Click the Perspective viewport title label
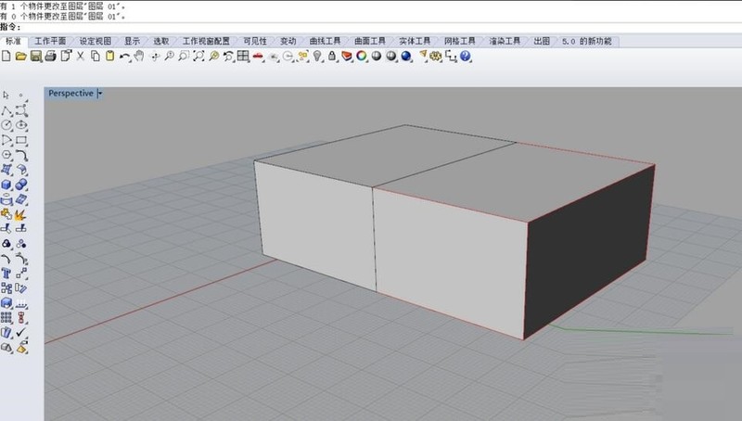Screen dimensions: 742x421 [x=71, y=93]
